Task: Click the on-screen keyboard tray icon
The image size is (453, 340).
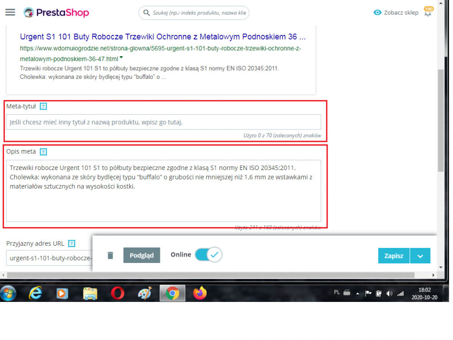Action: (x=347, y=292)
